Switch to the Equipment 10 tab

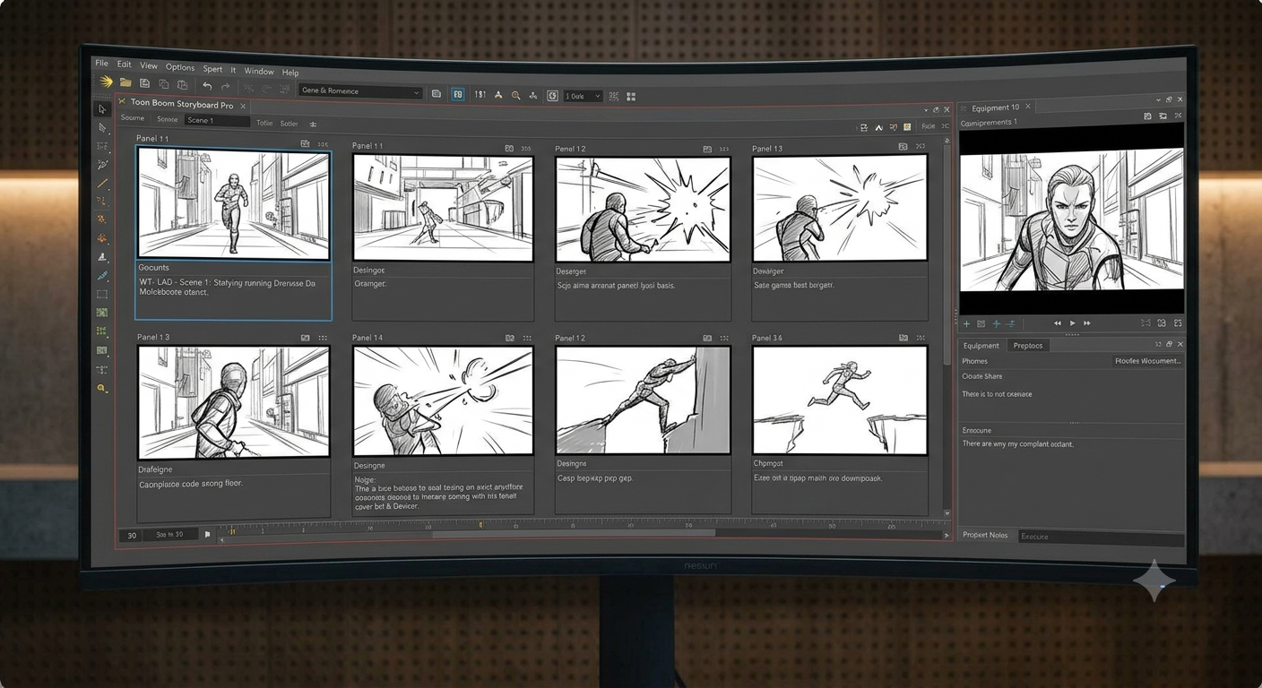point(995,107)
